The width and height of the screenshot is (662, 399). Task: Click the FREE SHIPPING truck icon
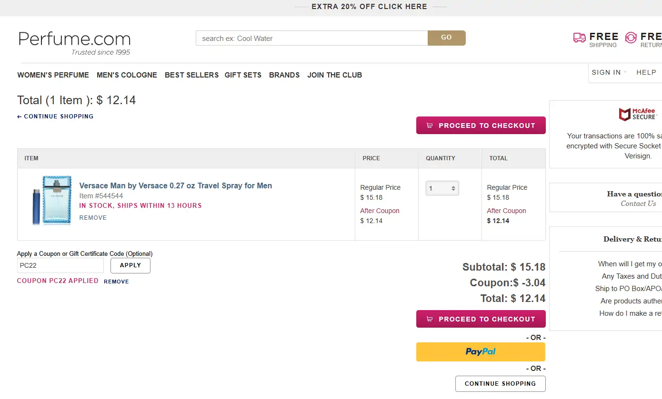click(579, 37)
